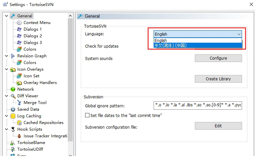Open Cached Repositories icon entry
255x162 pixels.
[19, 123]
